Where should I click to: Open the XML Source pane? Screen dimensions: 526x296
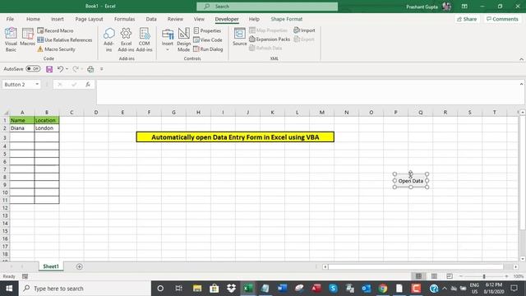click(239, 37)
